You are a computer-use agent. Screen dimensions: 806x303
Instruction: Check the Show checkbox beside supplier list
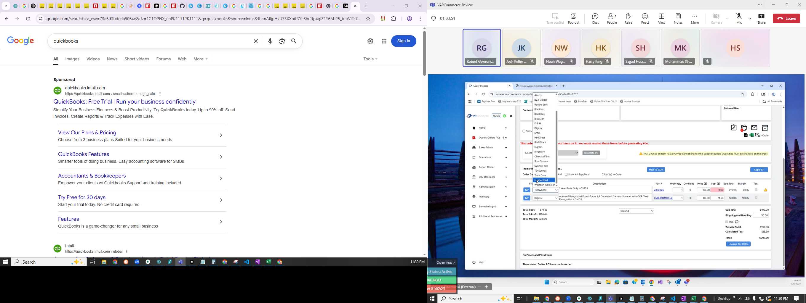[x=524, y=131]
